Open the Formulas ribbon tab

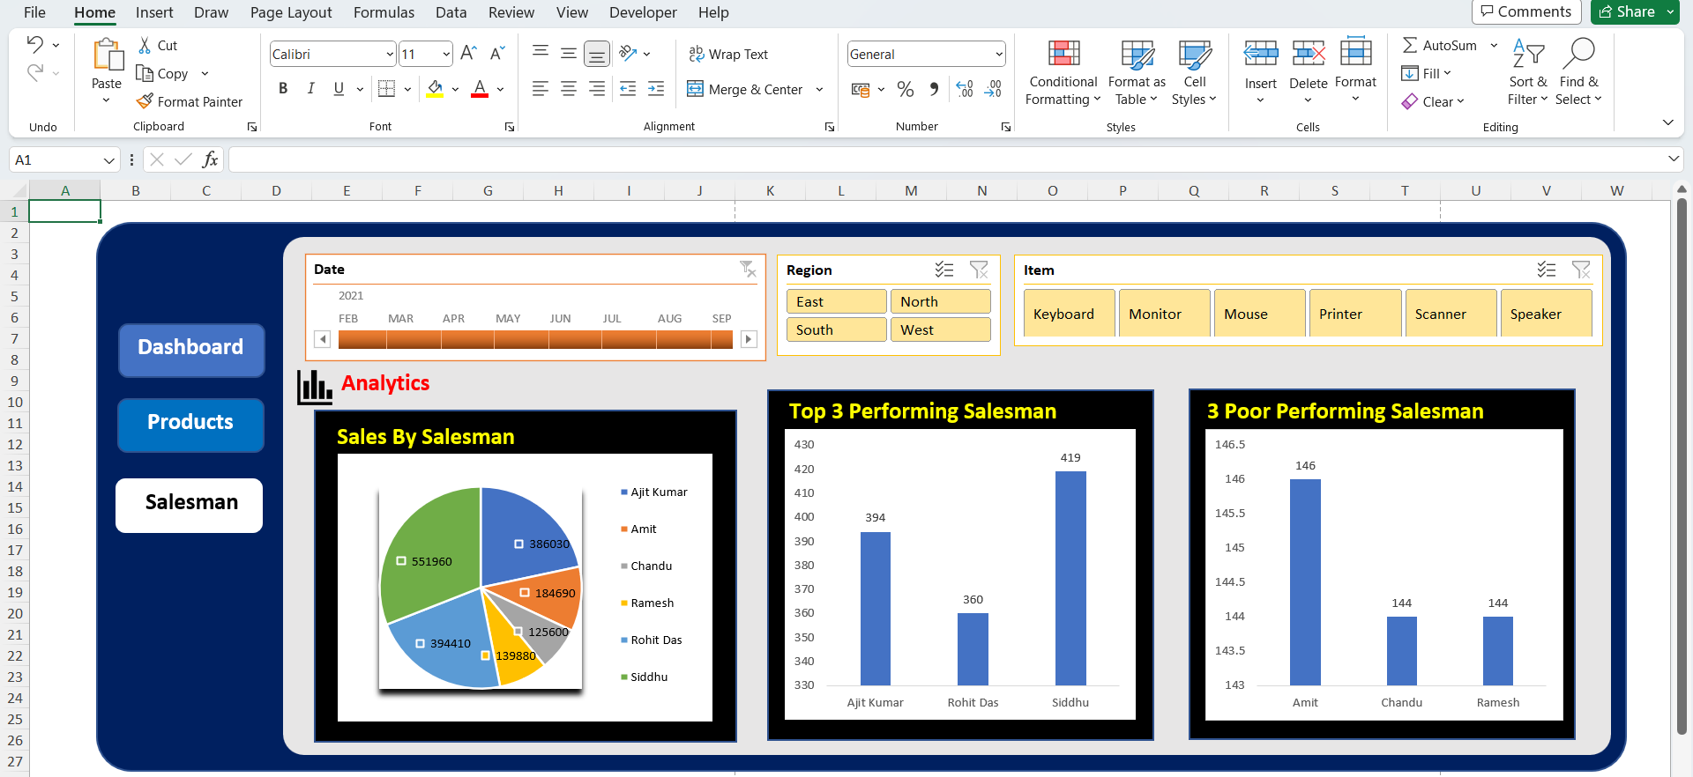click(x=384, y=12)
